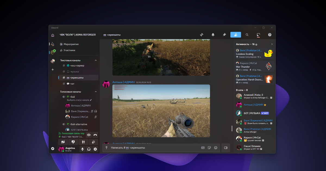Disconnect from voice with hang-up button
This screenshot has height=171, width=326.
(95, 135)
